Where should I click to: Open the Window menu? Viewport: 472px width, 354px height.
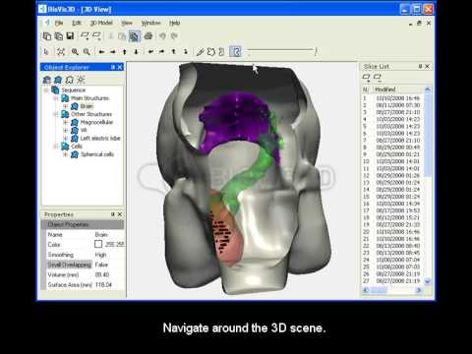(151, 23)
